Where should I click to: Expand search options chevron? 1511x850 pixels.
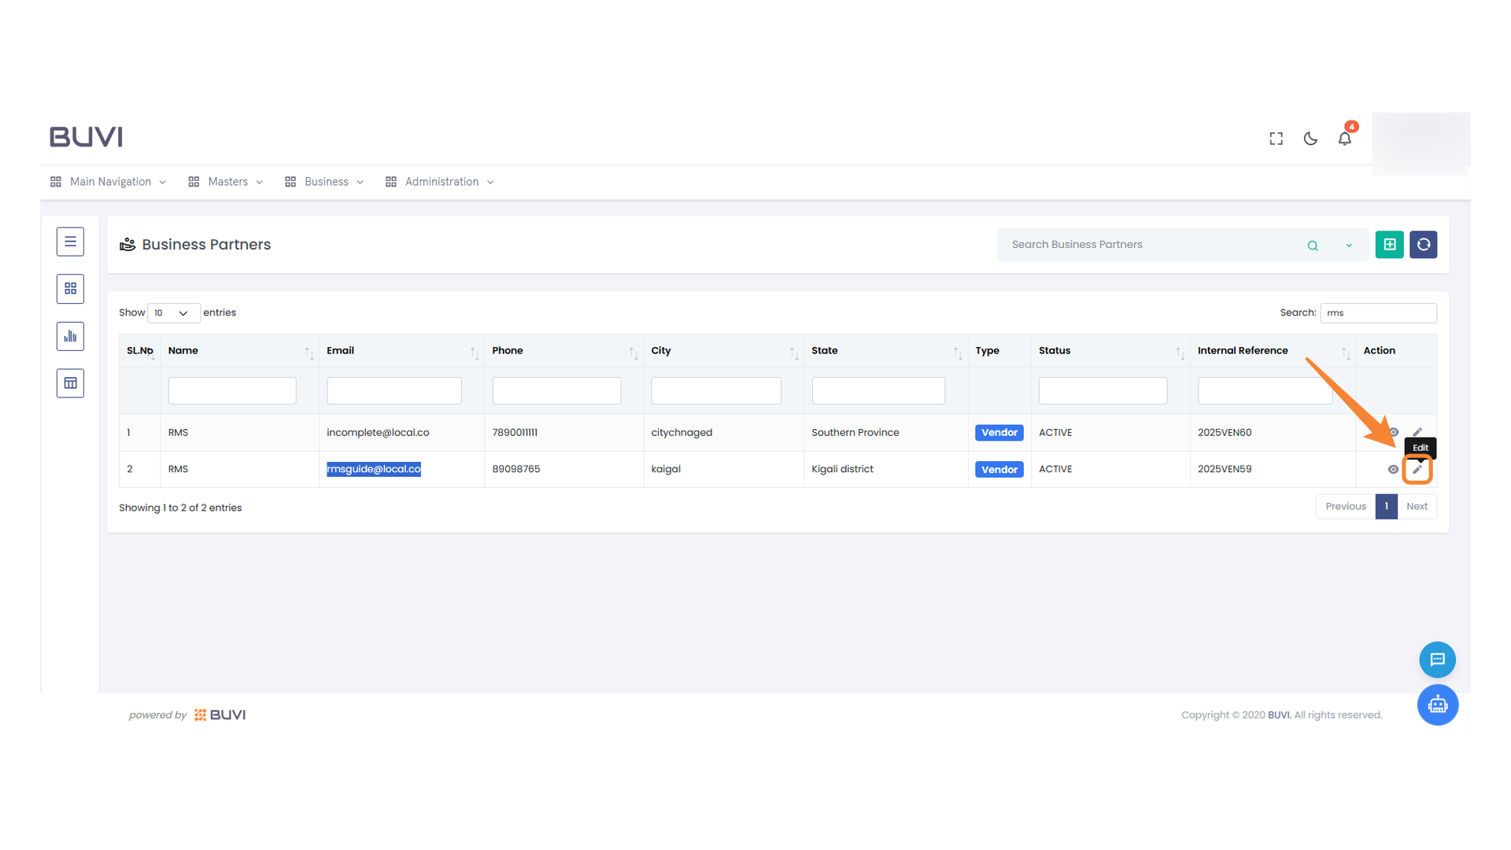(1349, 246)
